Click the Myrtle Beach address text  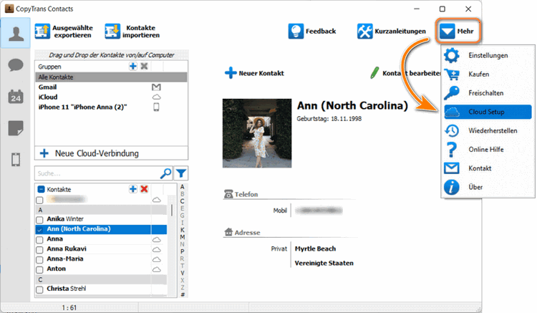(x=315, y=249)
